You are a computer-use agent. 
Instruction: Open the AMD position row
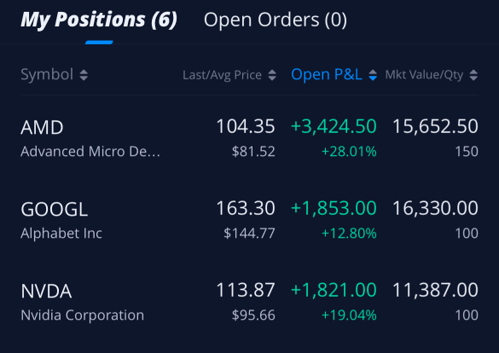point(249,138)
